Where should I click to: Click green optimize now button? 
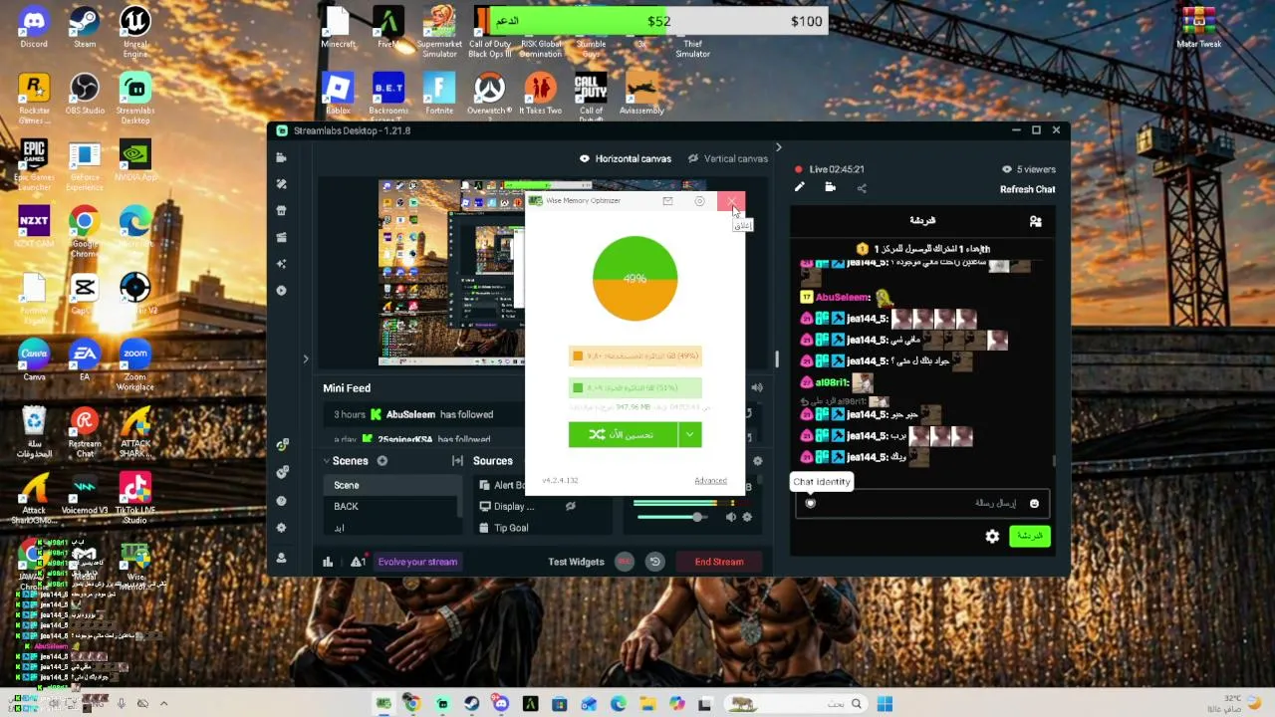624,434
